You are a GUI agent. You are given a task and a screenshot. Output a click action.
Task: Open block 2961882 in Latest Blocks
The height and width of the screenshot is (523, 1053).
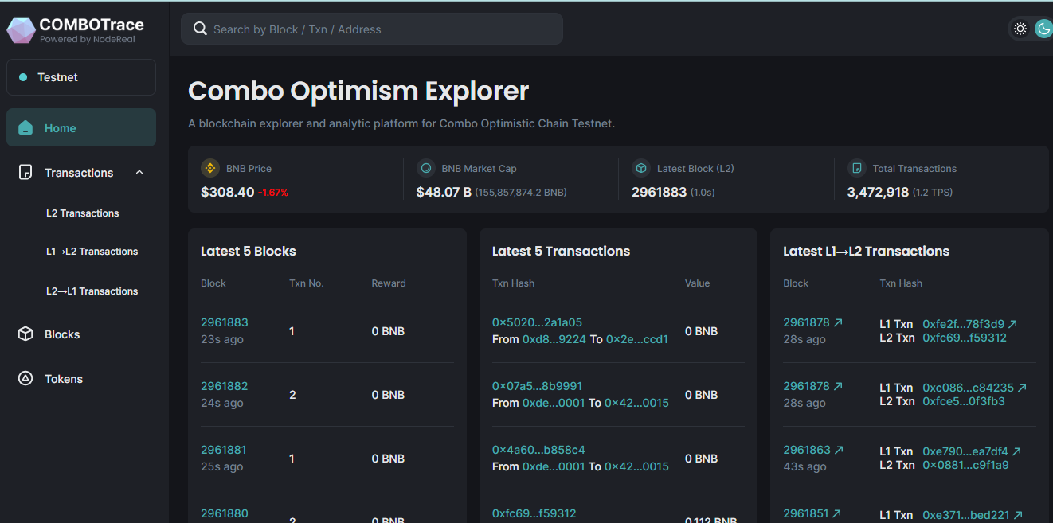225,386
